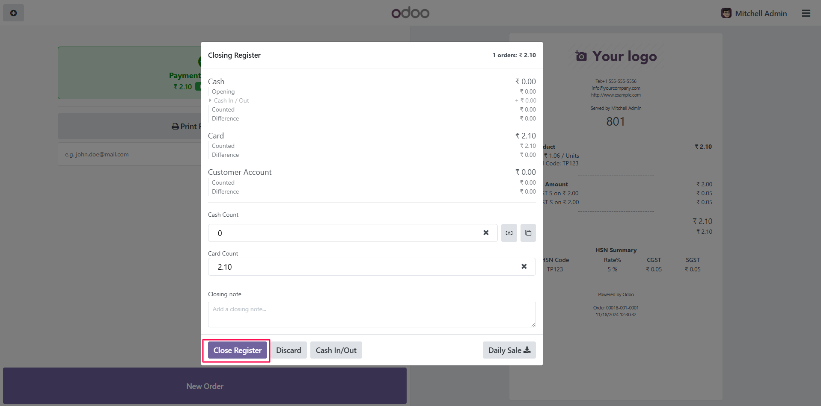
Task: Click the Odoo logo
Action: click(x=410, y=13)
